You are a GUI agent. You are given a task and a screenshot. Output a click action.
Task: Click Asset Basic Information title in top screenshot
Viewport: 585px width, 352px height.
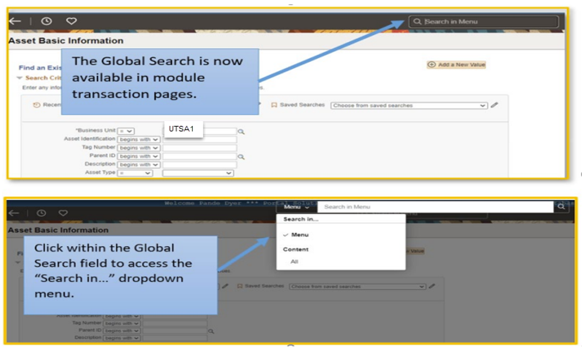(x=66, y=41)
